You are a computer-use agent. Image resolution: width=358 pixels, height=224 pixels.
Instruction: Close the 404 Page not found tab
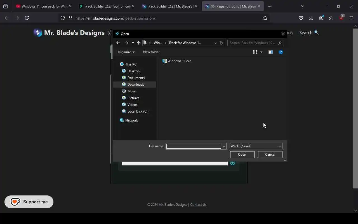tap(259, 6)
